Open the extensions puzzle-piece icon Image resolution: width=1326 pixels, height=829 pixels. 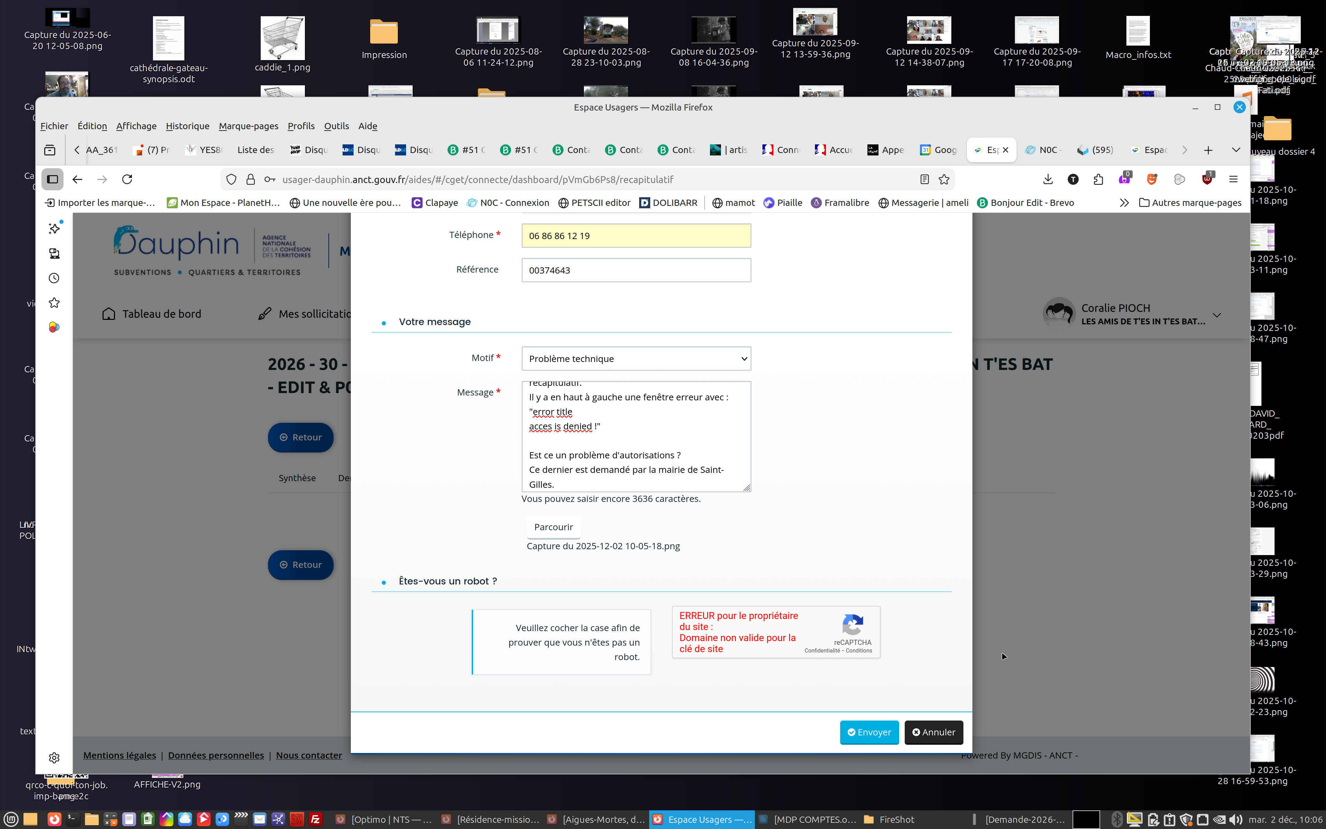click(1098, 179)
